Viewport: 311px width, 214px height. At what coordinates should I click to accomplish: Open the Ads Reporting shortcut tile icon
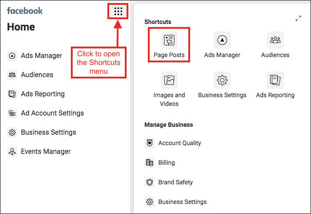click(x=275, y=80)
